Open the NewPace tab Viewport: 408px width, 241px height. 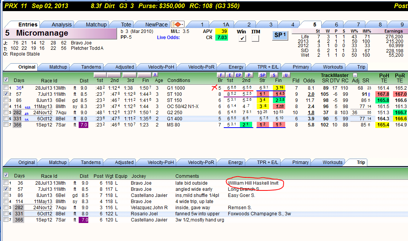(x=156, y=25)
